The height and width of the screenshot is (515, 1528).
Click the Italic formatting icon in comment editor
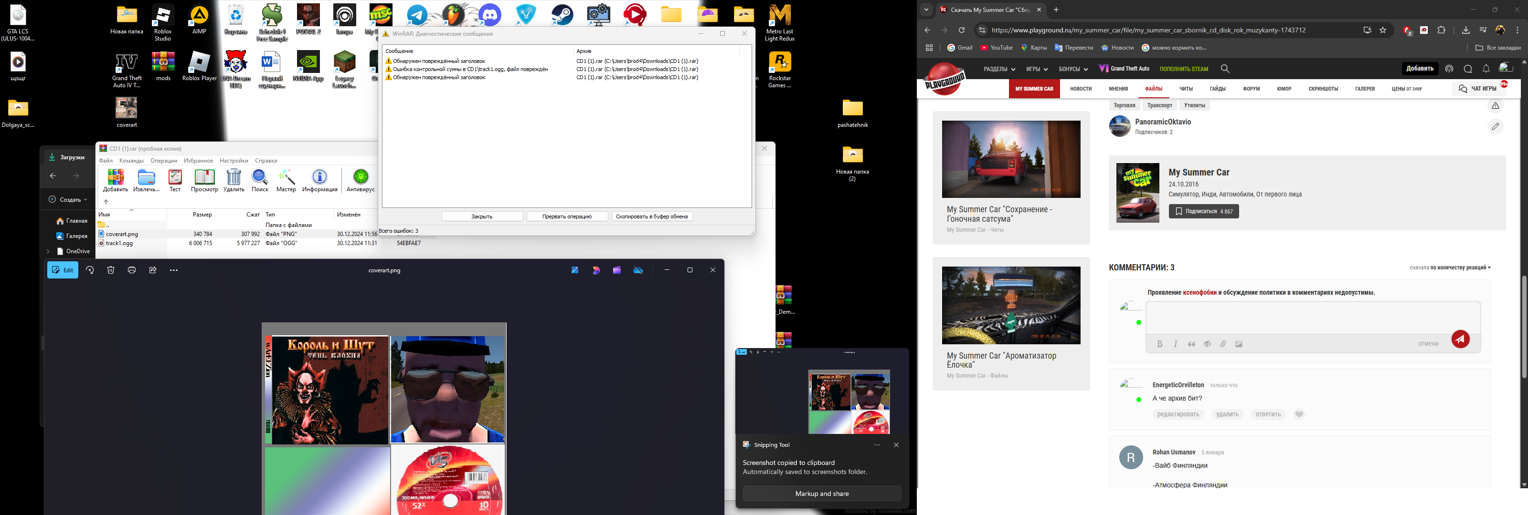(x=1176, y=344)
